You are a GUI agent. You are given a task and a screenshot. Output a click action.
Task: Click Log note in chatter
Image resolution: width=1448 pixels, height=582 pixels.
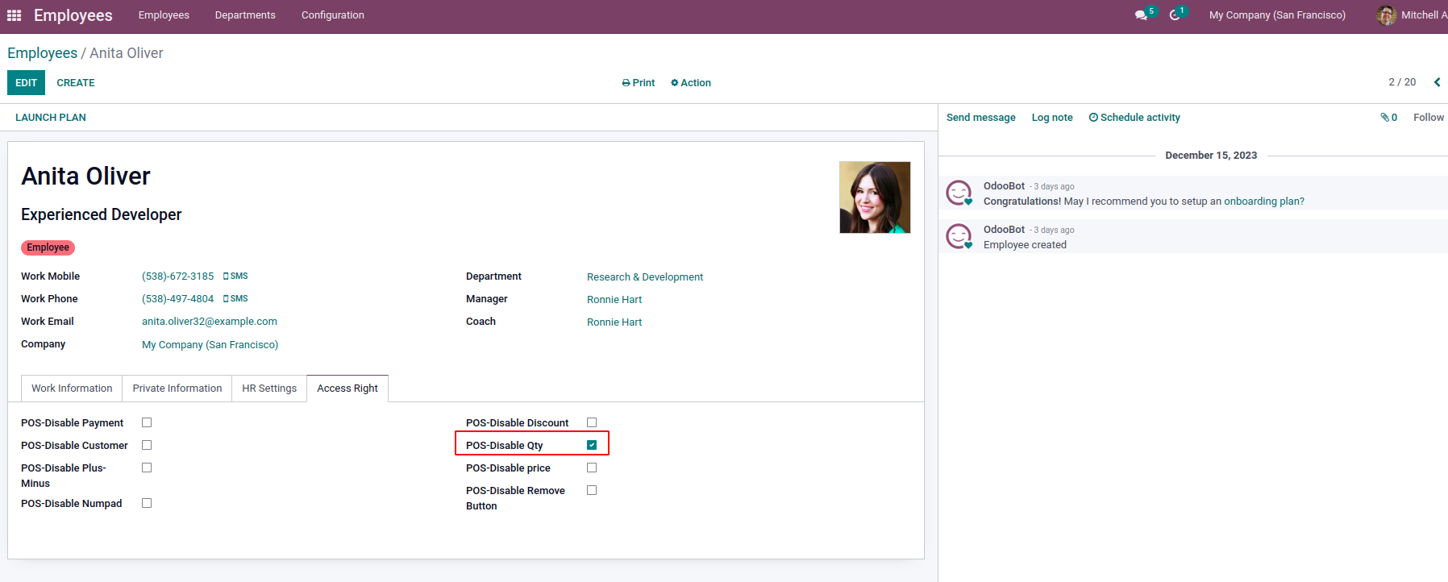1052,118
